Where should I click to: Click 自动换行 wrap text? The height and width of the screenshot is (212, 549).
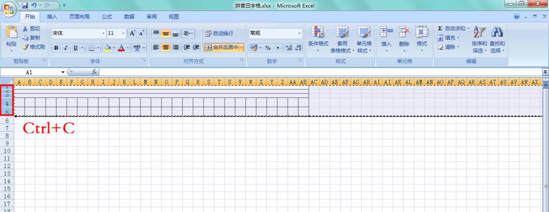(219, 33)
